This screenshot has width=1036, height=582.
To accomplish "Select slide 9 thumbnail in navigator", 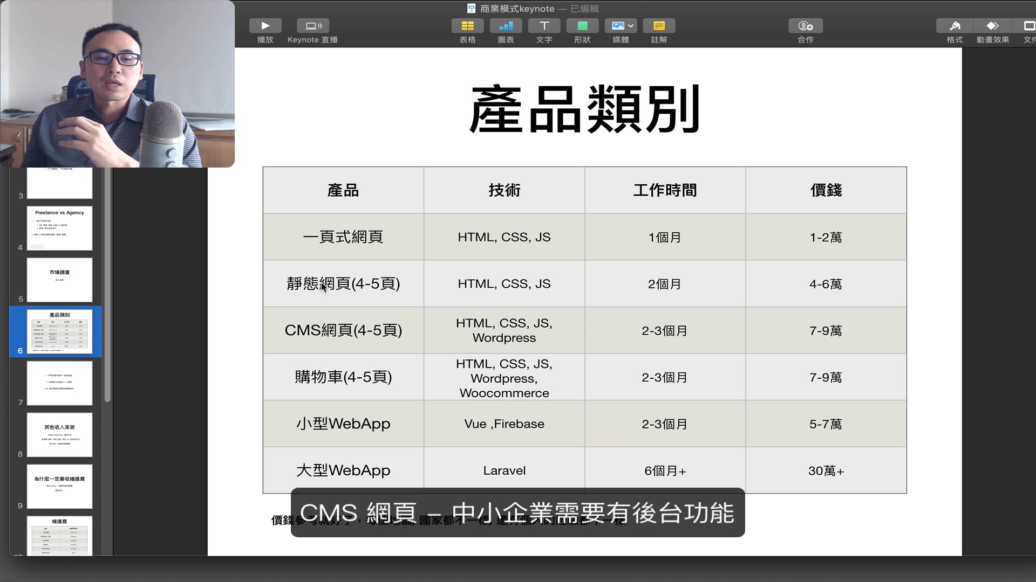I will [59, 487].
